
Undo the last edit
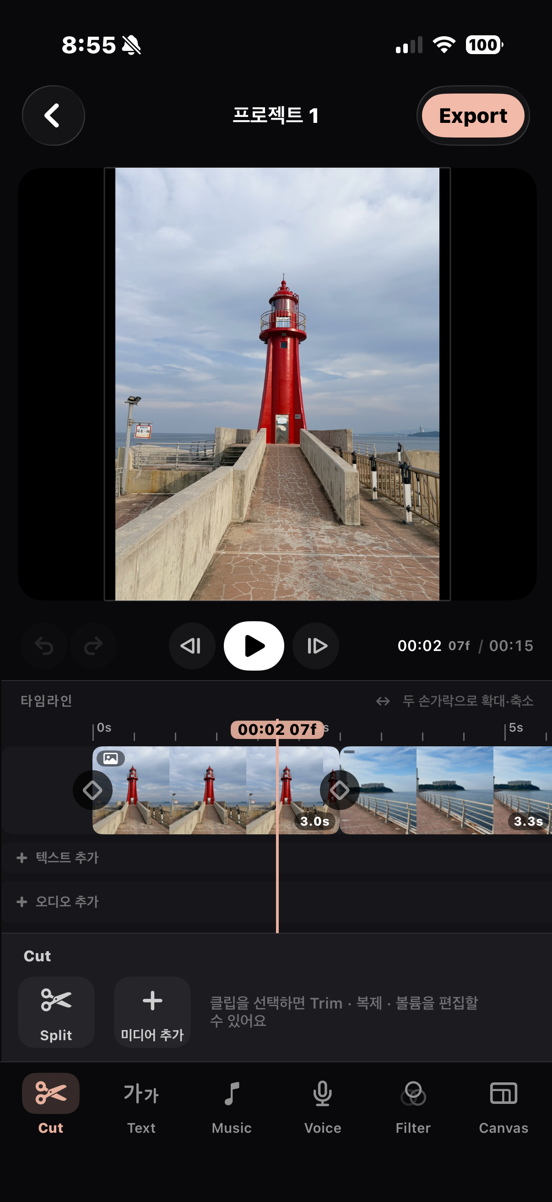point(44,646)
